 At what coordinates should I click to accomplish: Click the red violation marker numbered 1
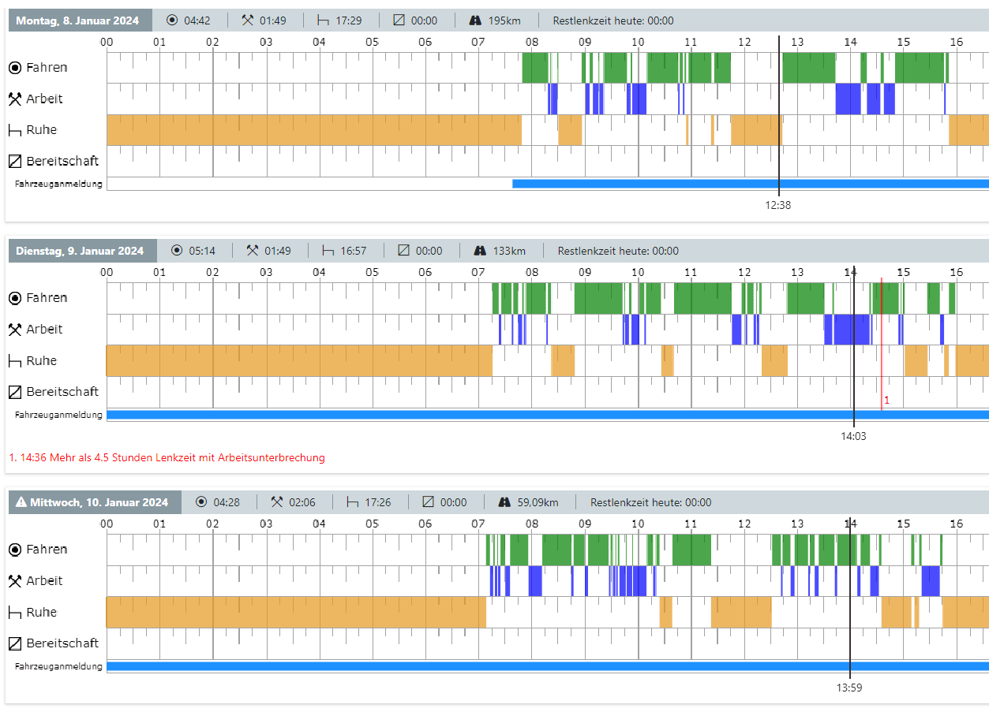pyautogui.click(x=886, y=401)
